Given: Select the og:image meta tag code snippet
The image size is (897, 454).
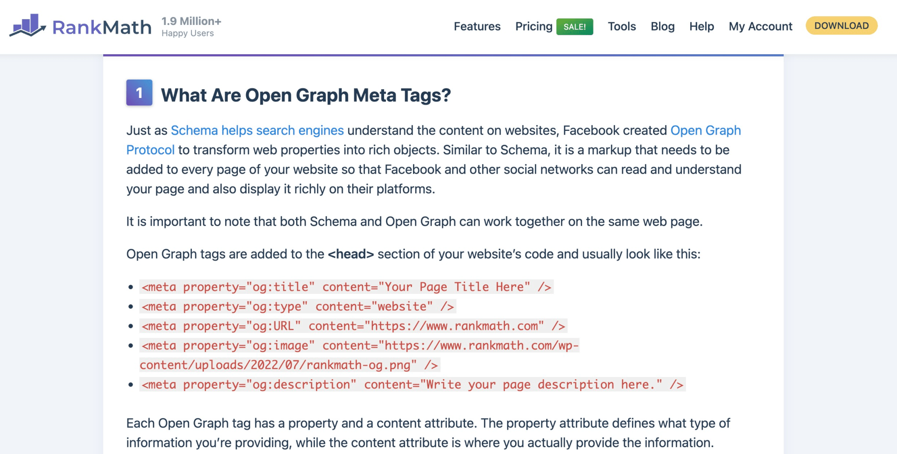Looking at the screenshot, I should [x=359, y=346].
